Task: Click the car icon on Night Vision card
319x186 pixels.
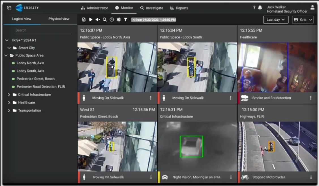Action: 165,177
